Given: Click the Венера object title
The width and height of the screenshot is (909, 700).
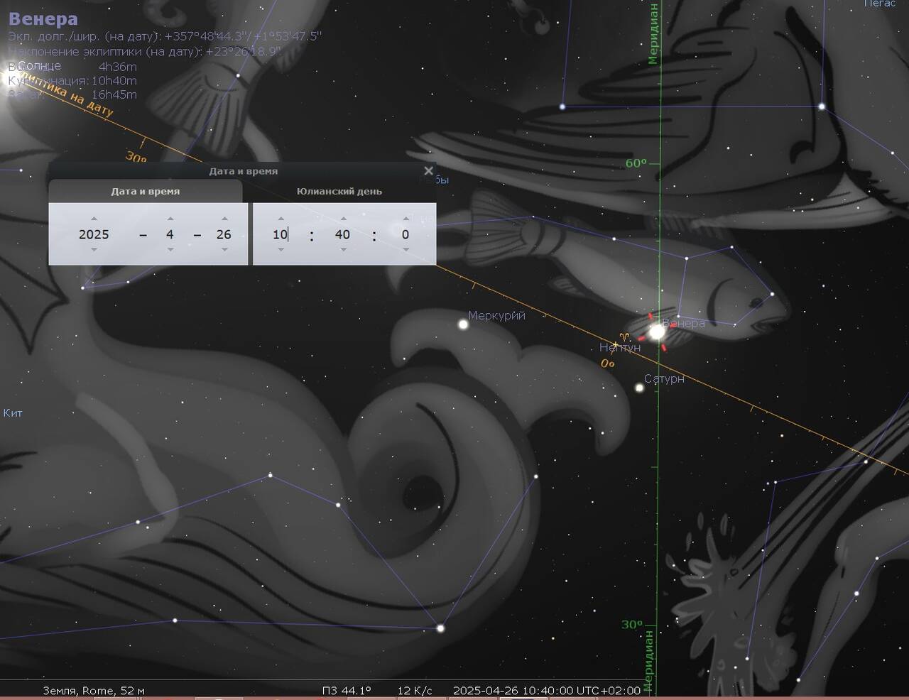Looking at the screenshot, I should click(x=43, y=19).
